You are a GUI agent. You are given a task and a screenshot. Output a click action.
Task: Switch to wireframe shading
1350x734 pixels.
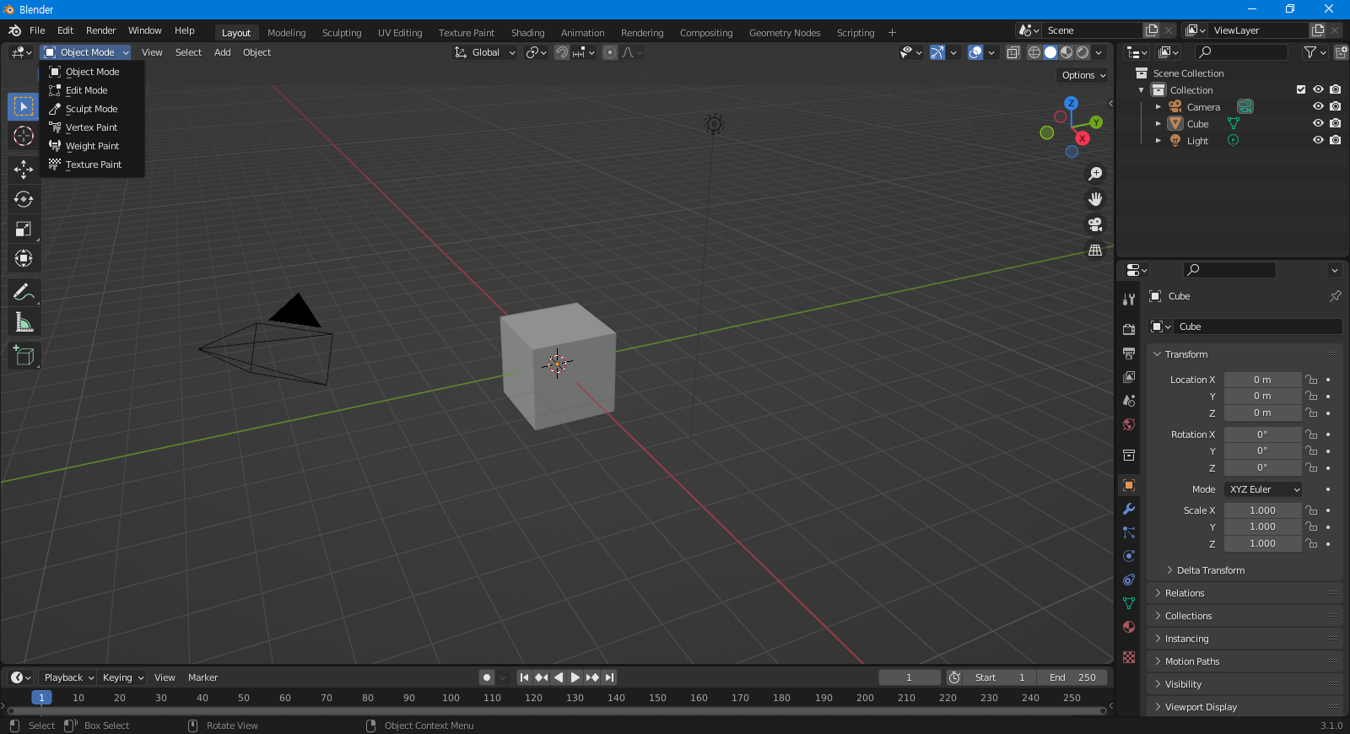(1034, 52)
